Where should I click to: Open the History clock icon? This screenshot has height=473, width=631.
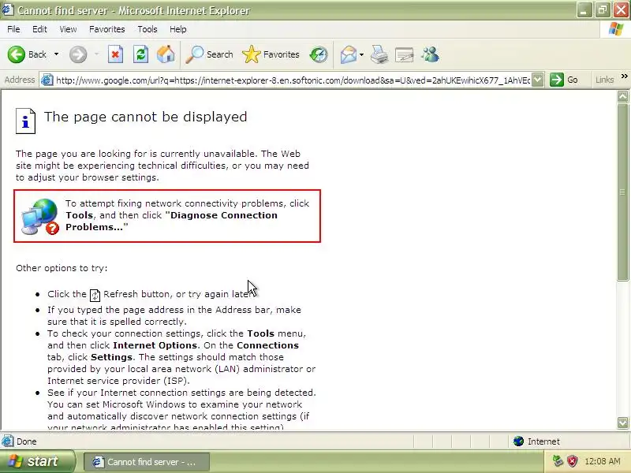tap(319, 54)
